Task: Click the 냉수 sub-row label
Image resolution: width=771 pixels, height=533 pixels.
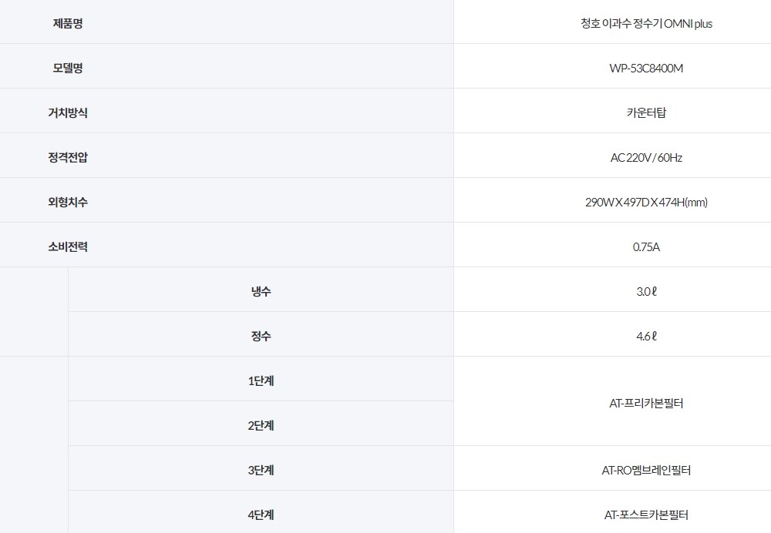Action: tap(261, 291)
